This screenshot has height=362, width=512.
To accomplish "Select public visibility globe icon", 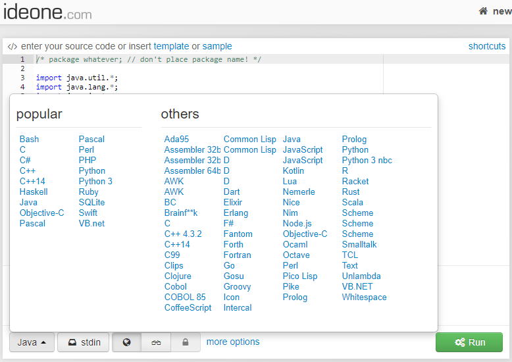I will coord(127,342).
